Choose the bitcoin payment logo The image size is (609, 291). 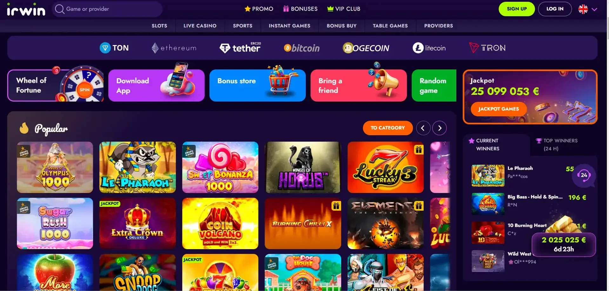tap(302, 48)
